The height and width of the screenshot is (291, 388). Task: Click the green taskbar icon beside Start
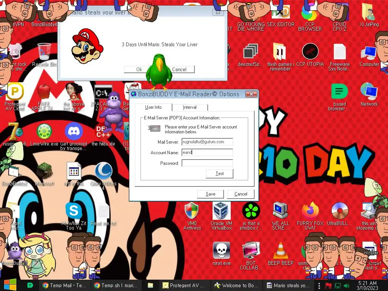tap(30, 285)
